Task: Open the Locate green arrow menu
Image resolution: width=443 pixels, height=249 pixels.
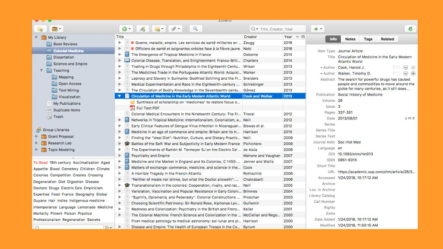Action: pyautogui.click(x=317, y=29)
